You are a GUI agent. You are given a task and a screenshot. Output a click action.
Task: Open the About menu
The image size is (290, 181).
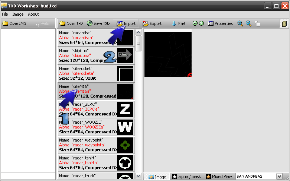(x=33, y=14)
